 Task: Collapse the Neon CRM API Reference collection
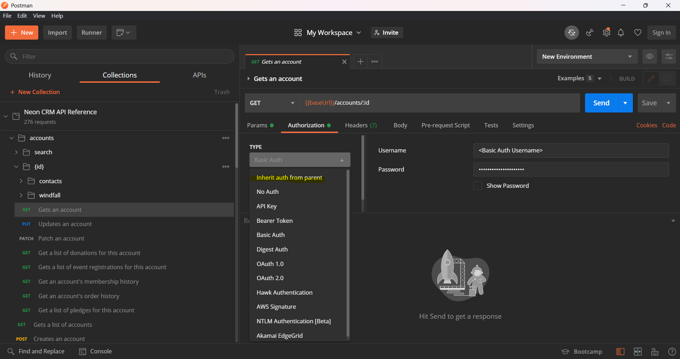click(6, 116)
